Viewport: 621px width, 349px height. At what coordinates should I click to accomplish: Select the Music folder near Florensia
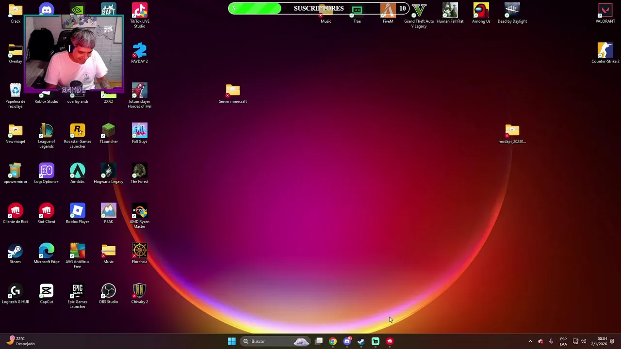coord(109,254)
